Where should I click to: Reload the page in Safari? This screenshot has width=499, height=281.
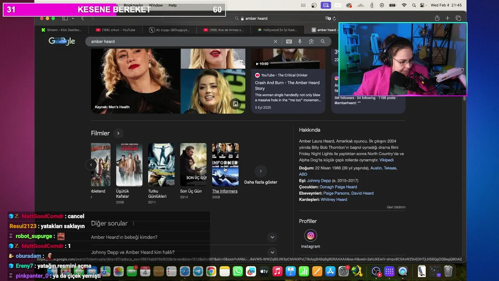pyautogui.click(x=334, y=18)
